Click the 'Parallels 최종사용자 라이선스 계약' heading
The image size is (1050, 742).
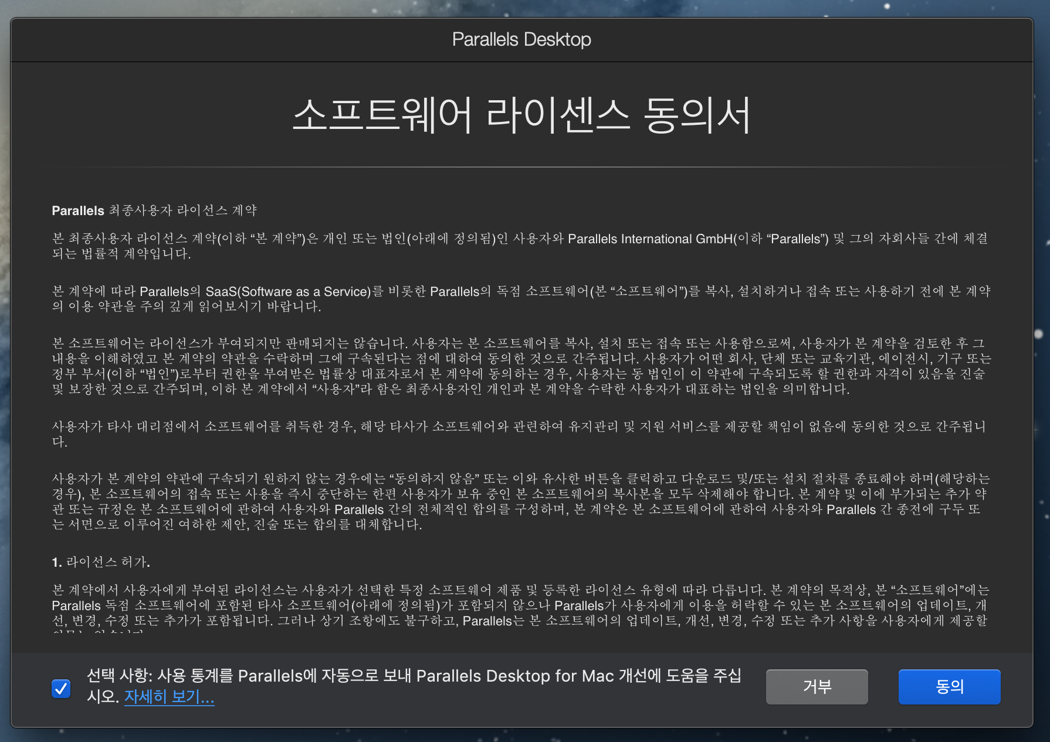154,210
